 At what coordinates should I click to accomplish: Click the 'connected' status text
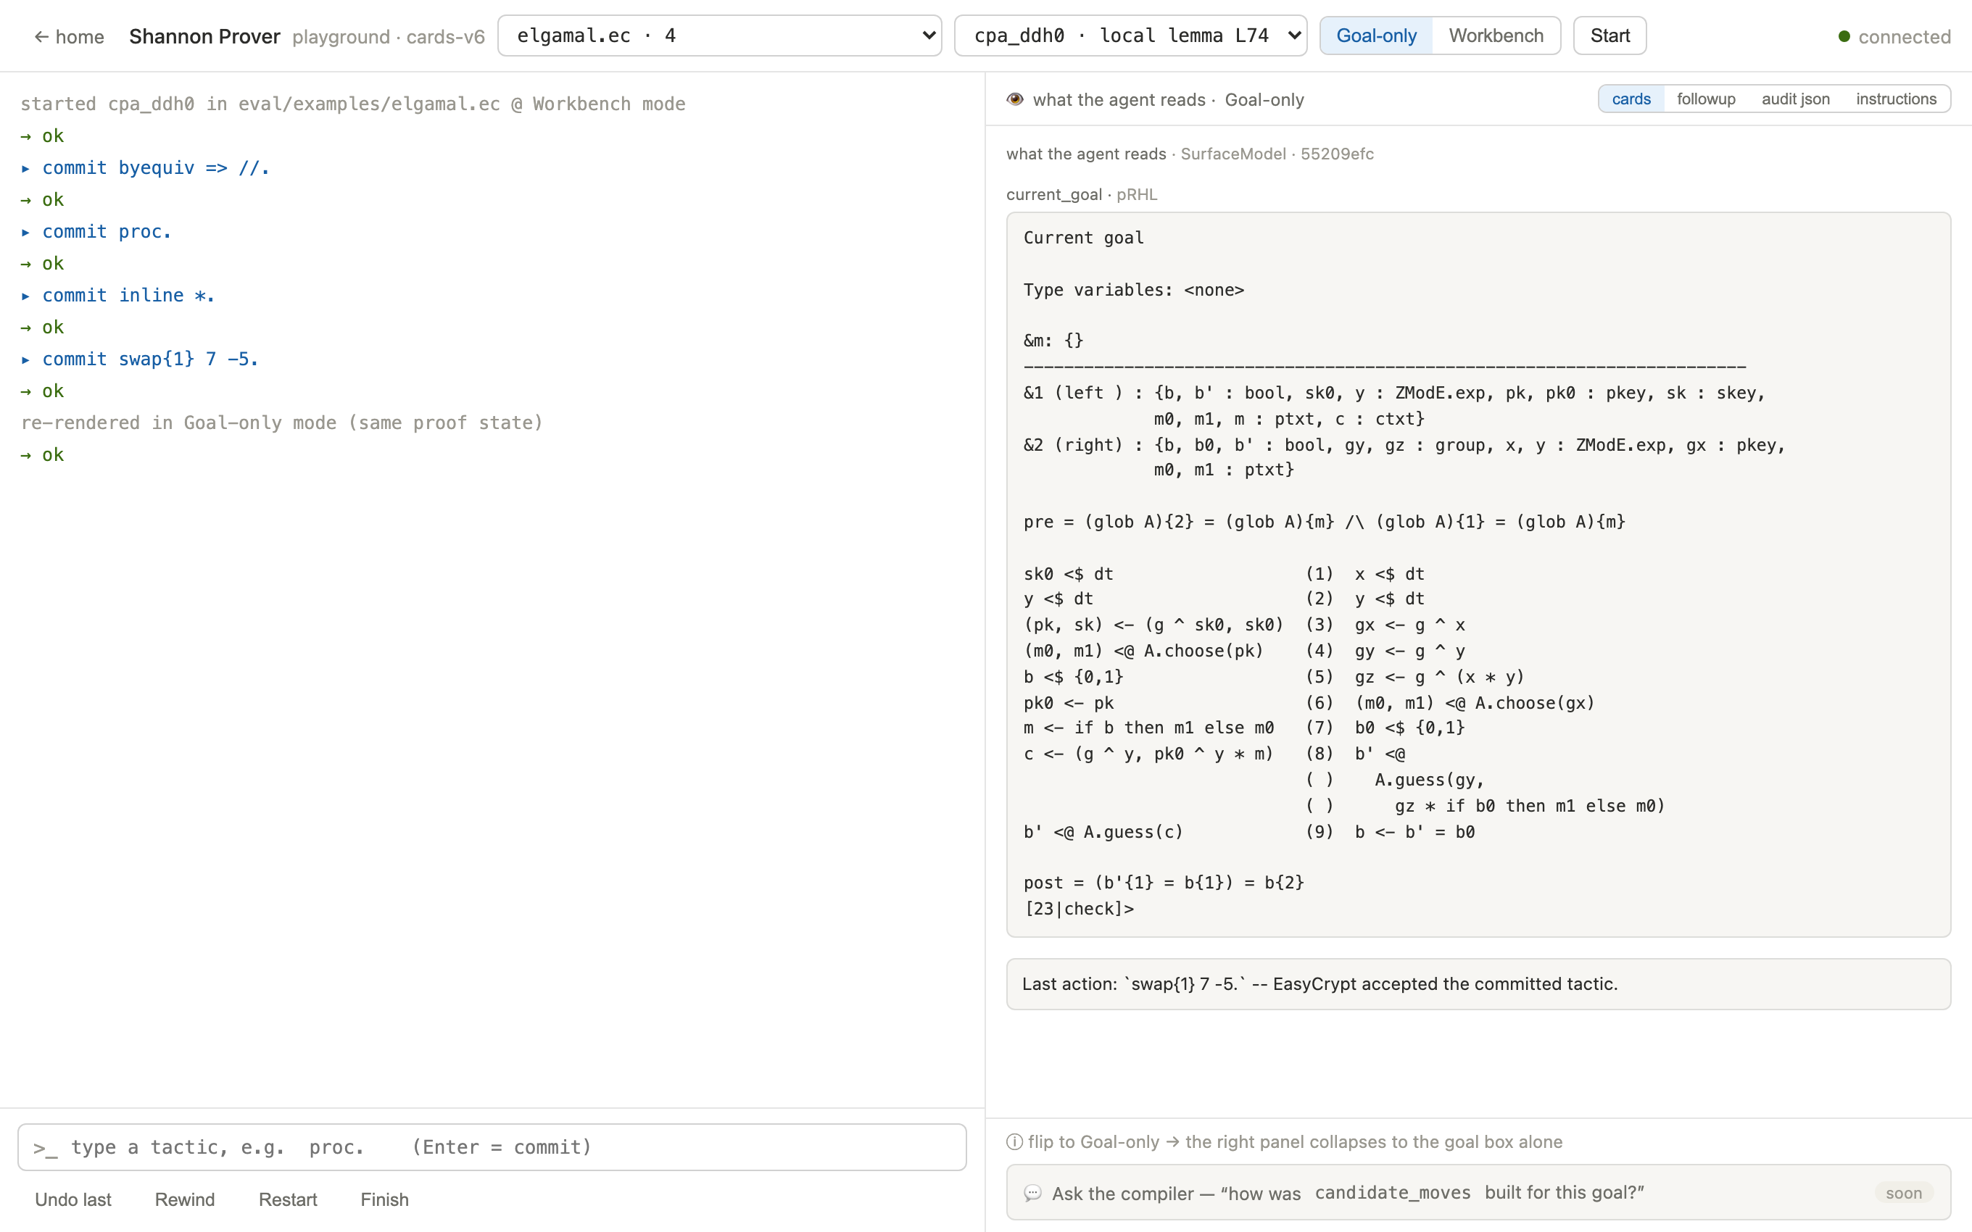pyautogui.click(x=1905, y=37)
